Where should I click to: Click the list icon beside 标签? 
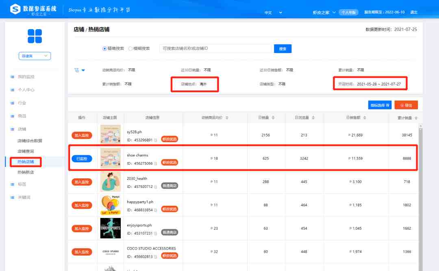(12, 184)
